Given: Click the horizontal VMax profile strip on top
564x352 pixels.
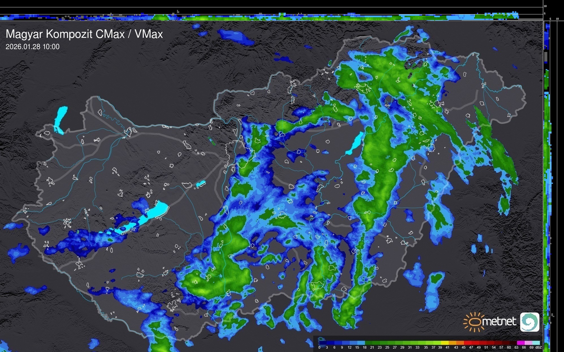Looking at the screenshot, I should click(x=271, y=17).
